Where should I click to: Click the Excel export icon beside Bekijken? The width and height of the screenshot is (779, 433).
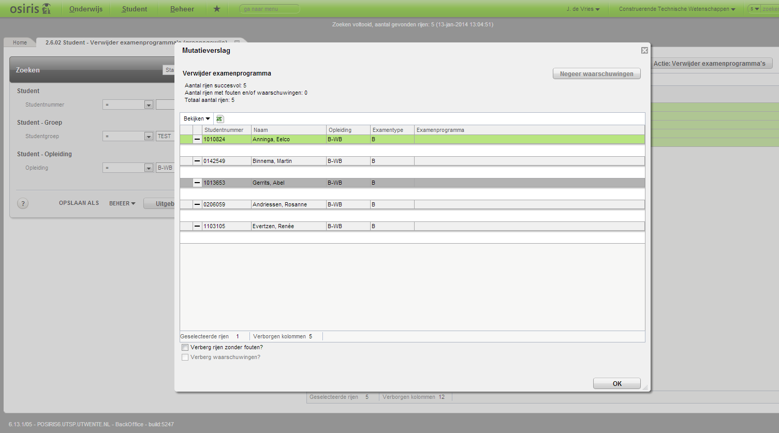point(219,119)
